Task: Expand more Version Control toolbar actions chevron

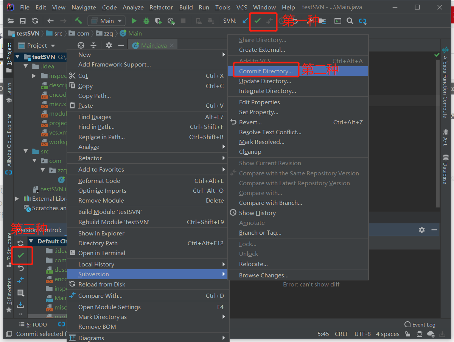Action: pos(20,314)
